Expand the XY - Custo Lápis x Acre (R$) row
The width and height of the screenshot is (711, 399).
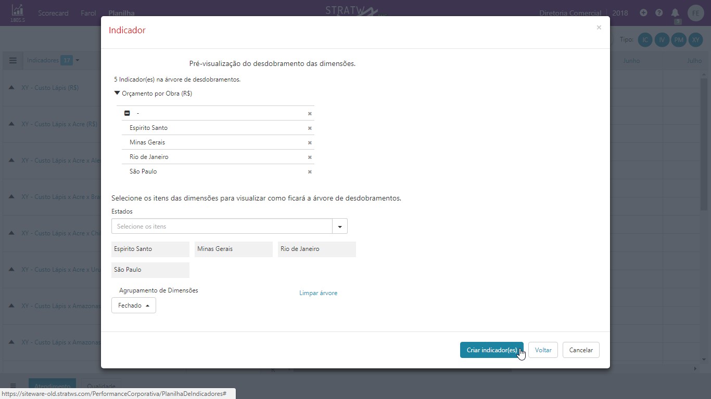11,124
